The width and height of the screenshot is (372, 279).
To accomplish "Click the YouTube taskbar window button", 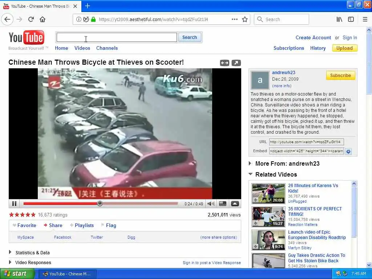I will pyautogui.click(x=67, y=274).
